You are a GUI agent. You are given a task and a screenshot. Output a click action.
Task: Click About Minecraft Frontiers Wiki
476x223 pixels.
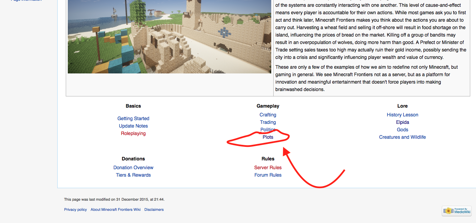115,209
